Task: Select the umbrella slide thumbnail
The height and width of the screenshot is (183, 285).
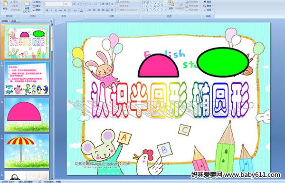Action: pyautogui.click(x=27, y=151)
